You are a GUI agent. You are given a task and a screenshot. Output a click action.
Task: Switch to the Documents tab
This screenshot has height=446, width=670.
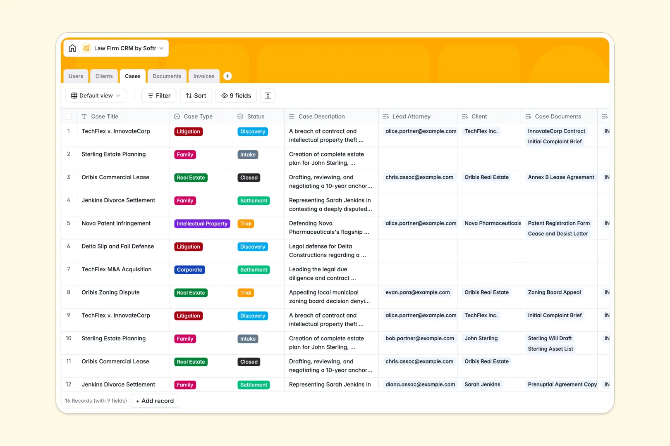(167, 76)
